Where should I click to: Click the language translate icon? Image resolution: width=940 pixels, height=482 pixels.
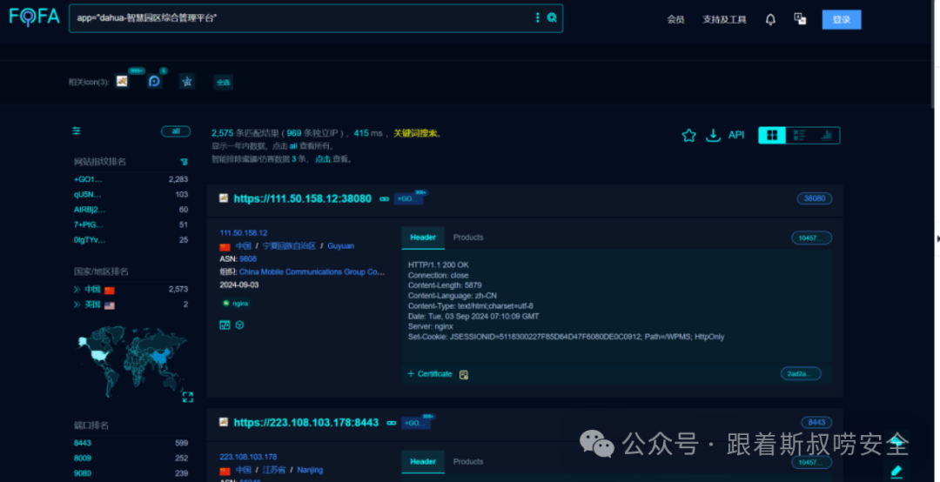(x=800, y=19)
